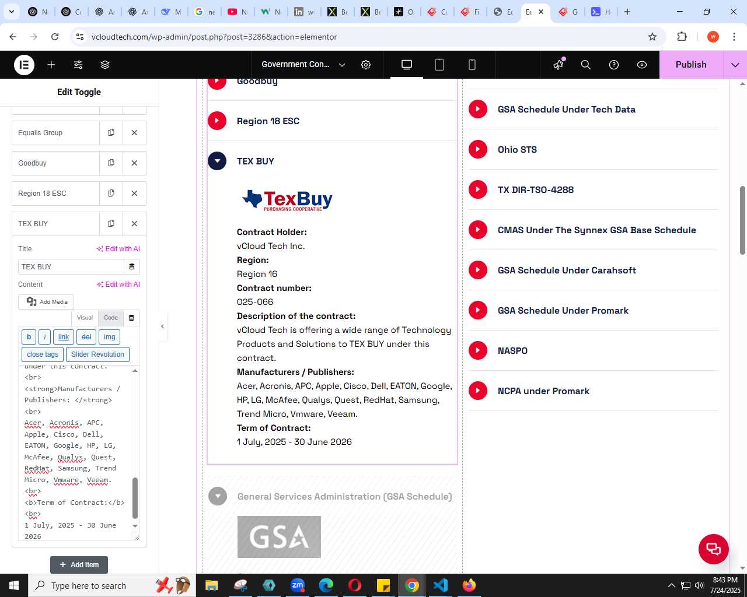747x597 pixels.
Task: Select the Goodbuy list item
Action: pos(55,163)
